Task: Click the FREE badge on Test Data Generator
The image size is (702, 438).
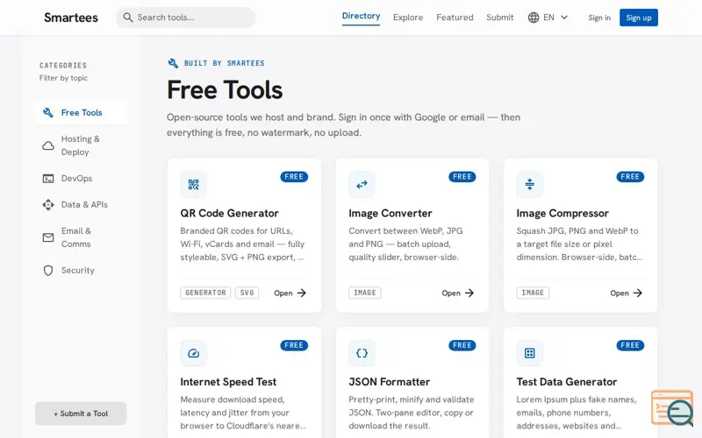Action: click(x=630, y=345)
